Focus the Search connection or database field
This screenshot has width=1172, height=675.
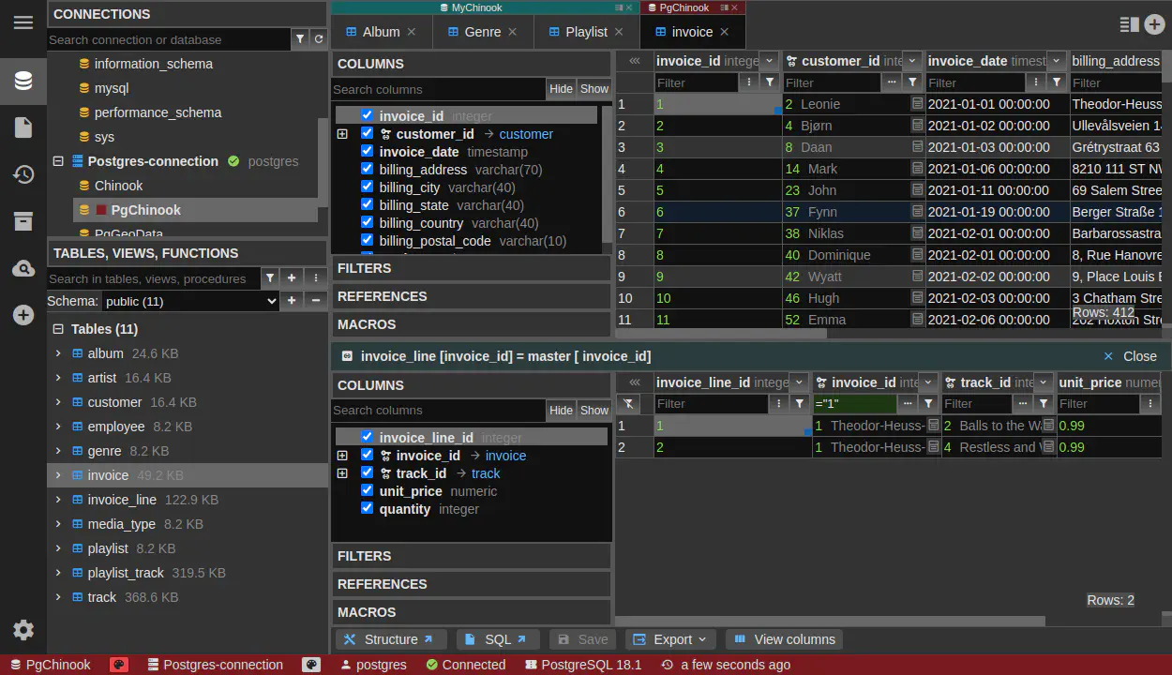[169, 39]
